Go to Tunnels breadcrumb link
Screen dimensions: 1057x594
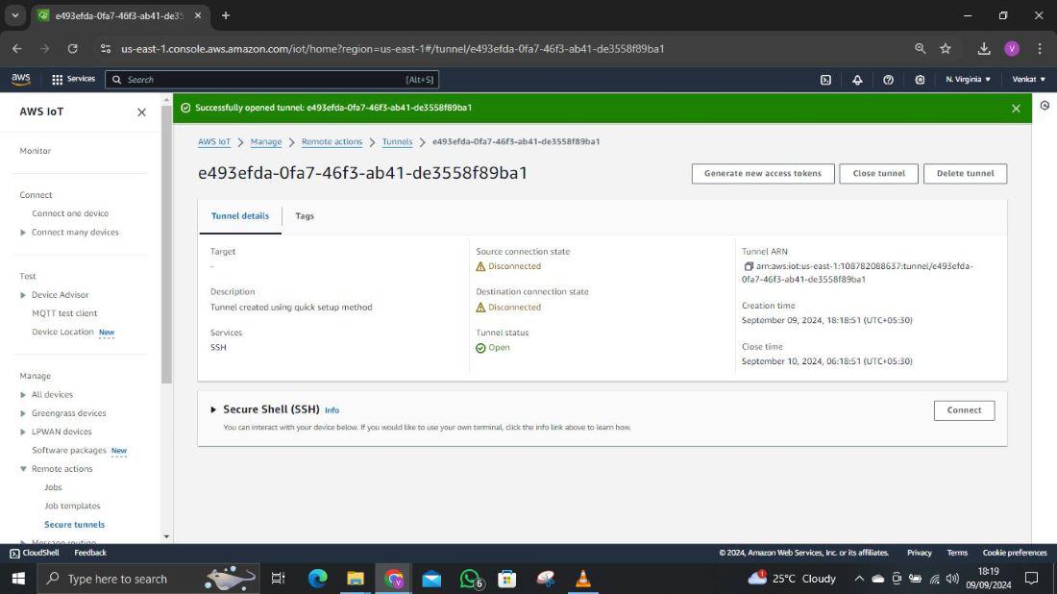pos(397,141)
